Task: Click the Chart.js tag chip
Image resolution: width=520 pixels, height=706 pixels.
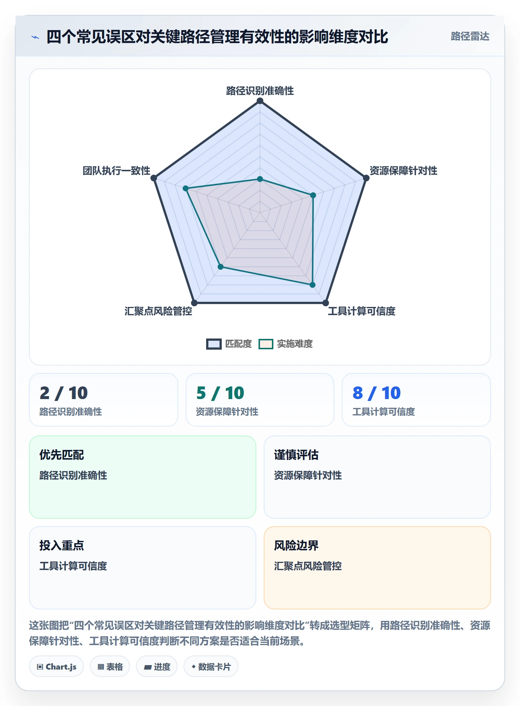Action: pyautogui.click(x=56, y=667)
